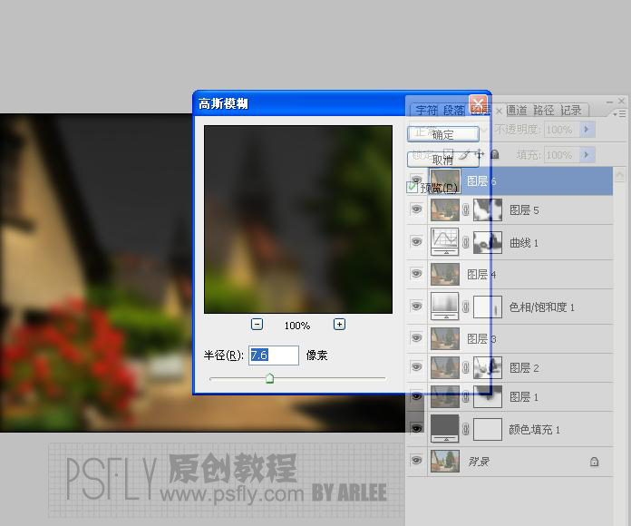Image resolution: width=631 pixels, height=526 pixels.
Task: Click the 色相/饱和度 1 adjustment icon
Action: tap(444, 307)
